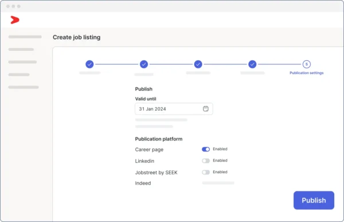Go to completed step three checkmark
344x222 pixels.
(198, 64)
